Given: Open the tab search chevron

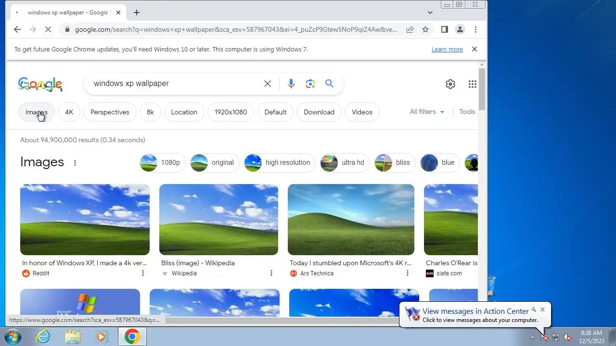Looking at the screenshot, I should coord(430,12).
